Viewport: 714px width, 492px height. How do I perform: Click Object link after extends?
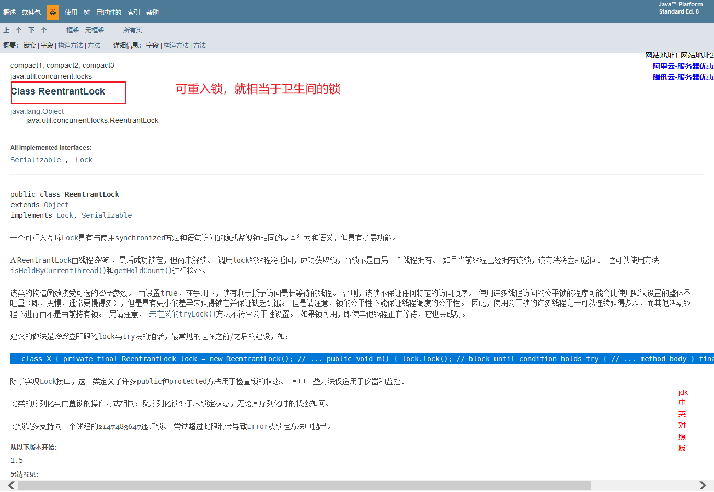pyautogui.click(x=56, y=205)
